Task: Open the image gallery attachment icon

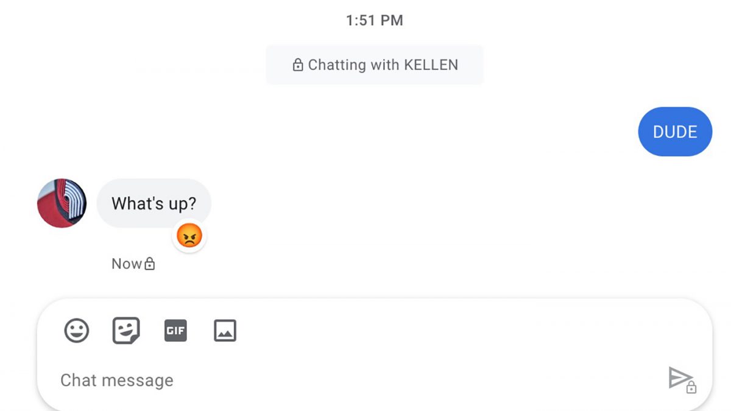Action: (x=225, y=331)
